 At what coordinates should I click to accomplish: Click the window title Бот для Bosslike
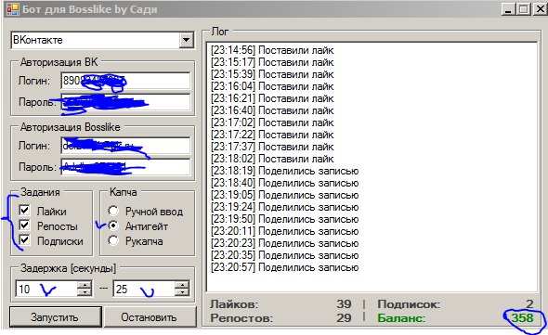click(x=90, y=9)
